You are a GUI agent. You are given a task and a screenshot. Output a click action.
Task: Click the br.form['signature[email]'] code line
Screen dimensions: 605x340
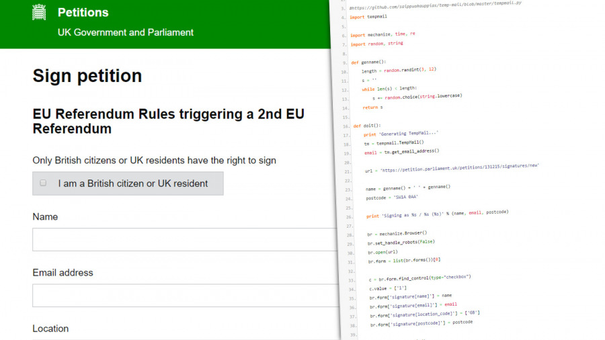(x=413, y=305)
